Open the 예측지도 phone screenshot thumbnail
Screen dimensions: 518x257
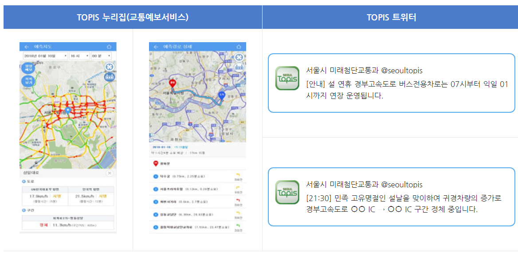[x=68, y=138]
